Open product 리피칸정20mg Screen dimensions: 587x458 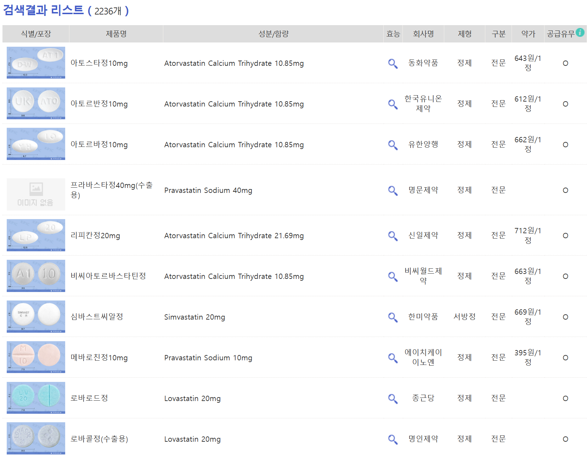click(95, 236)
